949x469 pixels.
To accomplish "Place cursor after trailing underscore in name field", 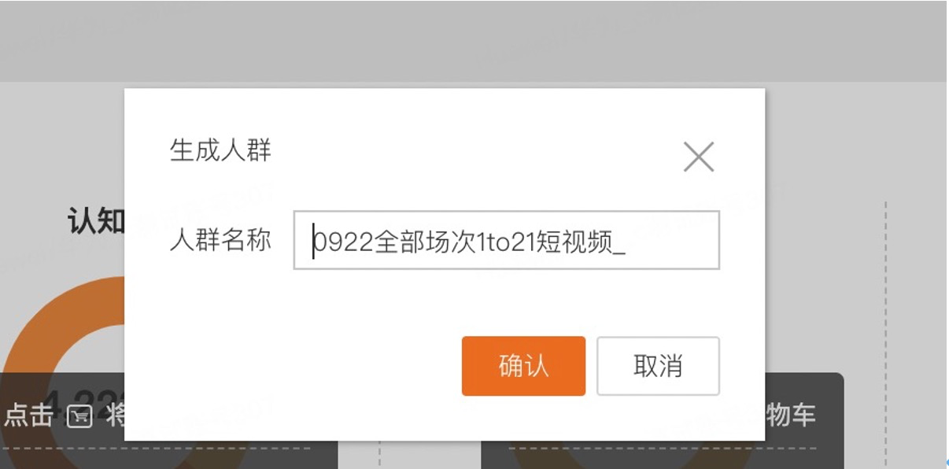I will click(x=627, y=242).
